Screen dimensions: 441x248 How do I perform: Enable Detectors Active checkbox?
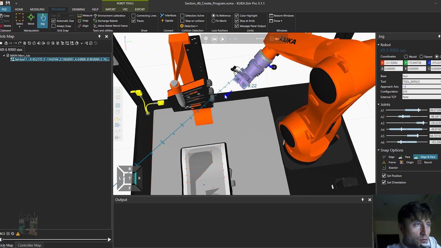click(x=182, y=15)
